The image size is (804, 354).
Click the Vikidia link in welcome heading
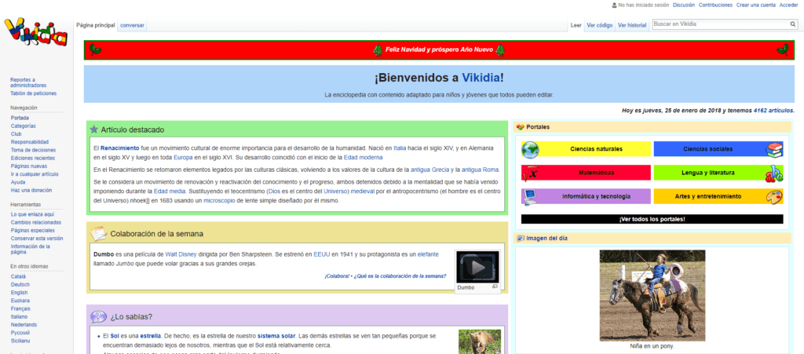click(x=481, y=78)
